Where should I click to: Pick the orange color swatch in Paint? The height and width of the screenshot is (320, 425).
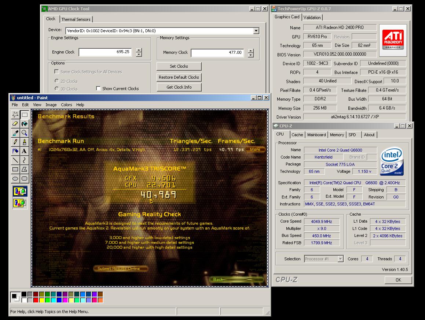[100, 300]
